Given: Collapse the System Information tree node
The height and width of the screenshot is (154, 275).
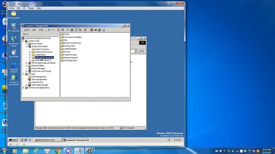Looking at the screenshot, I should pyautogui.click(x=27, y=47).
